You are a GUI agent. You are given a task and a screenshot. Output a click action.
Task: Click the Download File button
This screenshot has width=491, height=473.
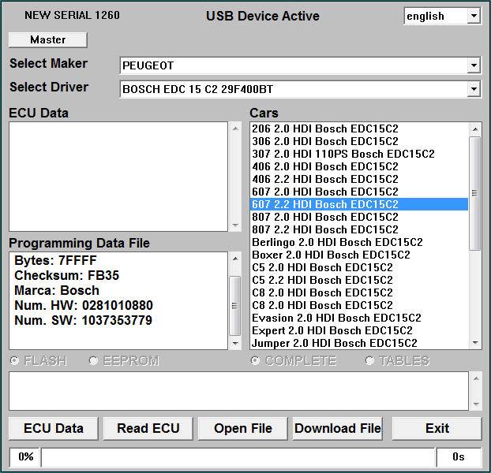click(x=337, y=429)
